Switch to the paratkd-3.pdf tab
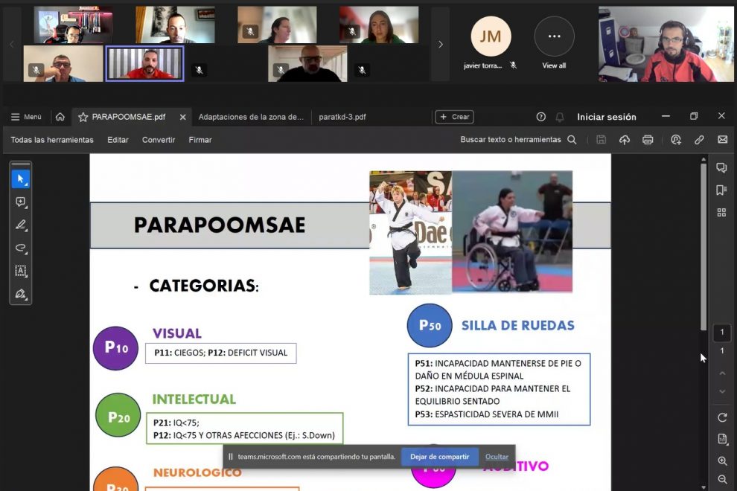737x491 pixels. 342,117
